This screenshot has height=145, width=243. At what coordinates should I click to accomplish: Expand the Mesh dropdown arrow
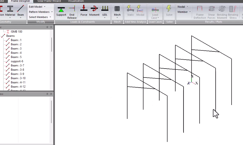click(117, 18)
